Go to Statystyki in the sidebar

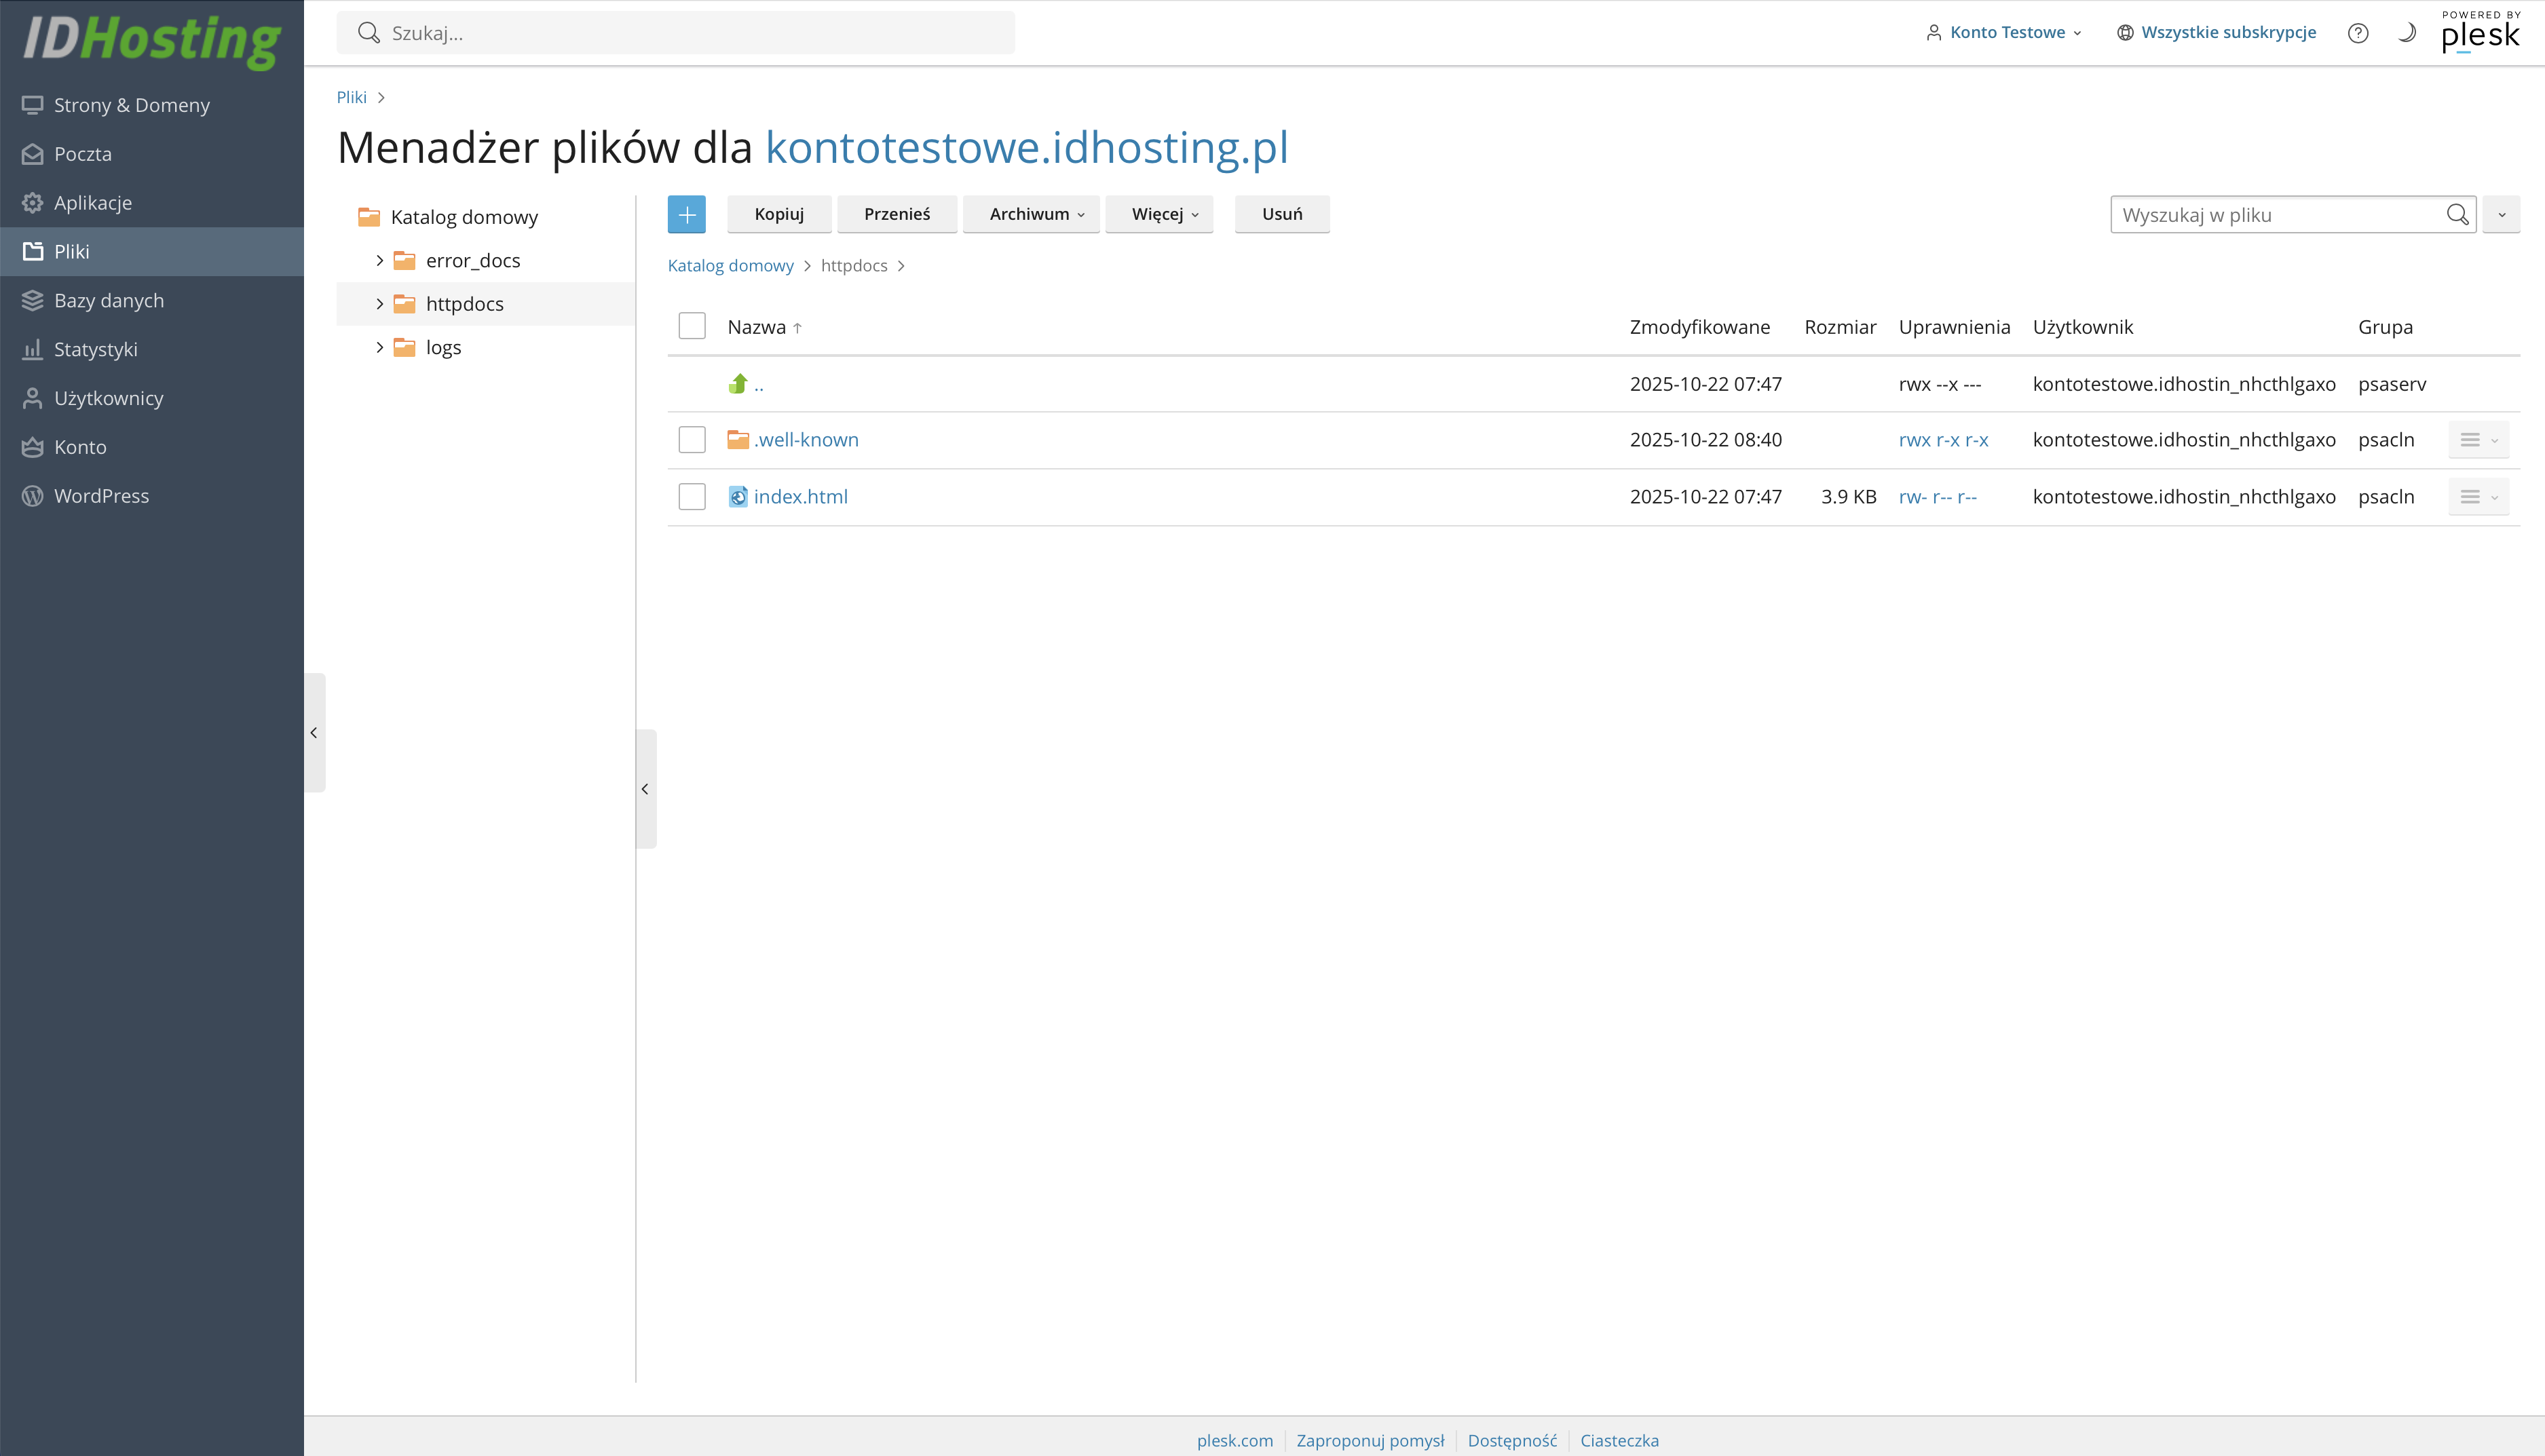pyautogui.click(x=95, y=349)
